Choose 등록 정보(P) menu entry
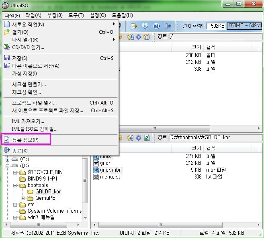 (61, 140)
